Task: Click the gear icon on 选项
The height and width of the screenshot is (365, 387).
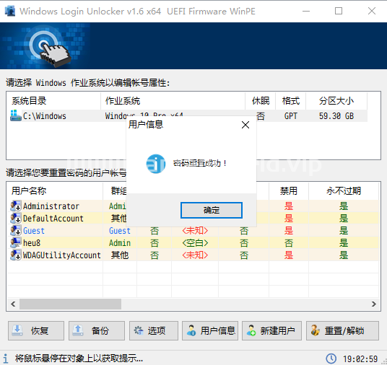Action: click(139, 330)
